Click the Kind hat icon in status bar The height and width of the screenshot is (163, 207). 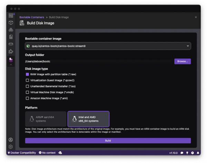point(60,153)
